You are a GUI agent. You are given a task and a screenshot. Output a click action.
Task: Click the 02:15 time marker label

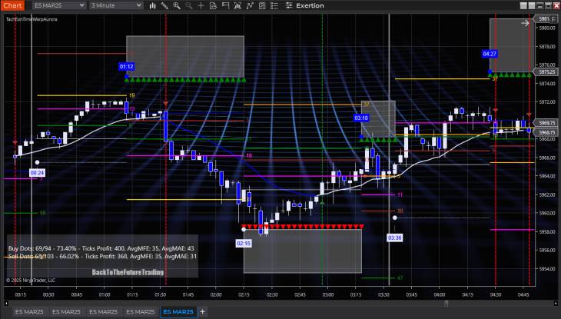tap(243, 243)
